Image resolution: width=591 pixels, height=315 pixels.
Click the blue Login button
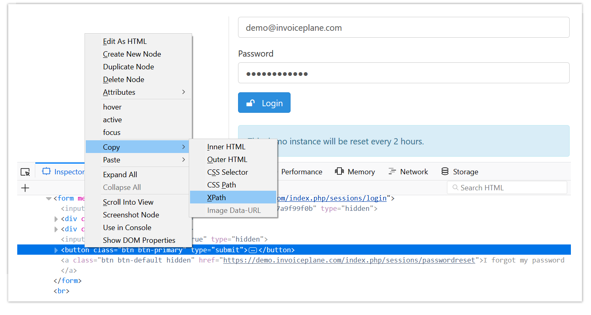pos(264,103)
